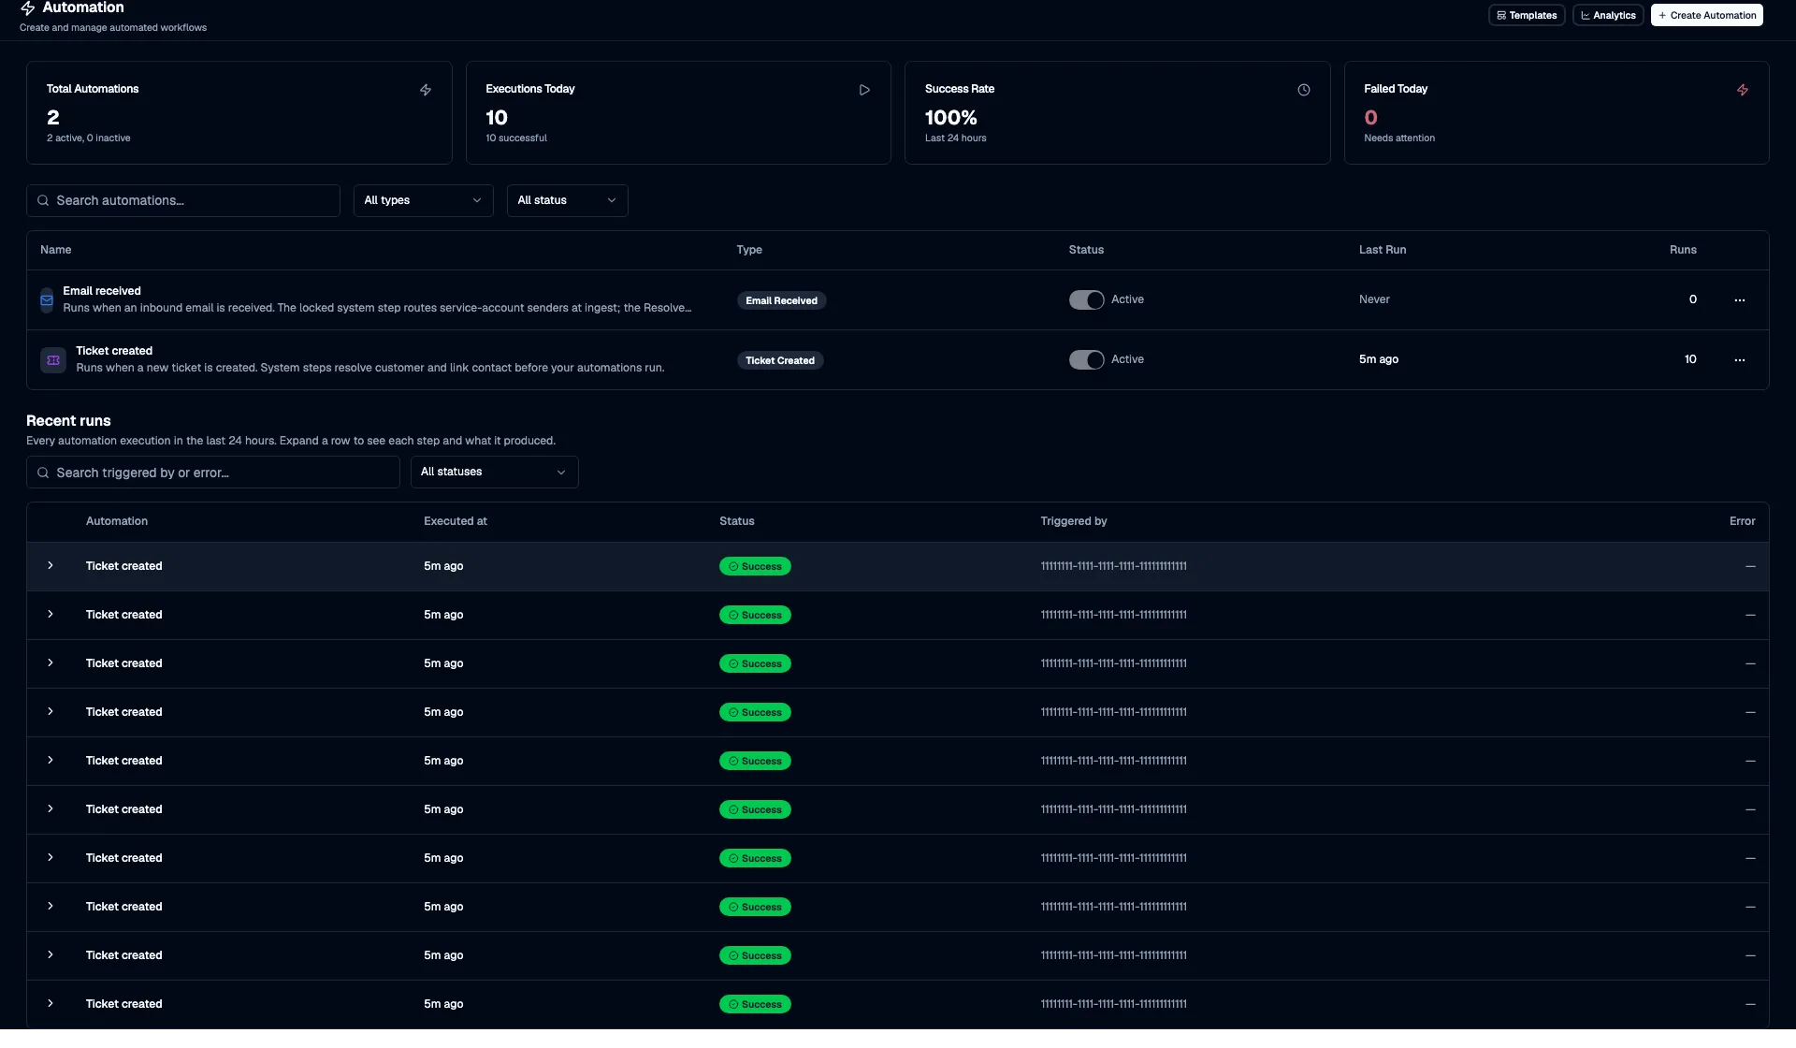Click Status column header in automations table
This screenshot has height=1048, width=1796.
[x=1086, y=250]
